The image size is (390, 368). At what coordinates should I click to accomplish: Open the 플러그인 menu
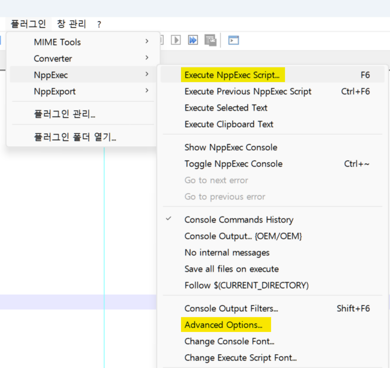pyautogui.click(x=29, y=24)
